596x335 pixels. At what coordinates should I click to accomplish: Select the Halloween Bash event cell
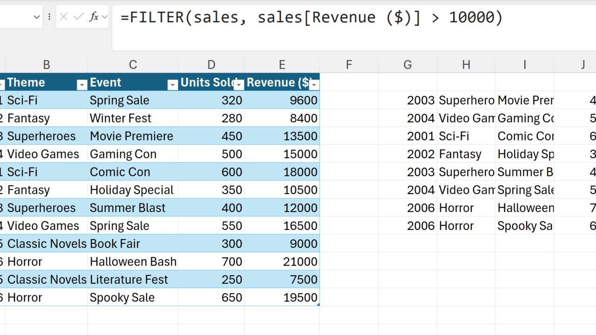pos(133,261)
